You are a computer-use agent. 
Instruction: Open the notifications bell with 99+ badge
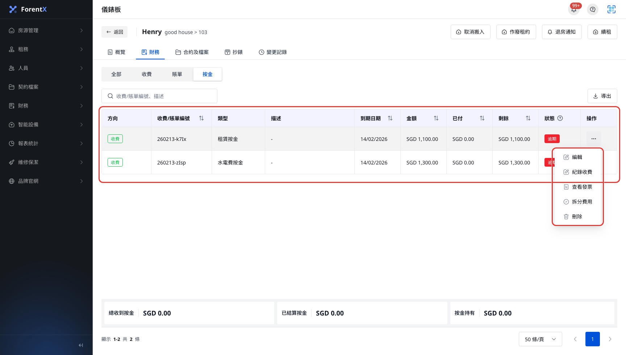pyautogui.click(x=574, y=9)
